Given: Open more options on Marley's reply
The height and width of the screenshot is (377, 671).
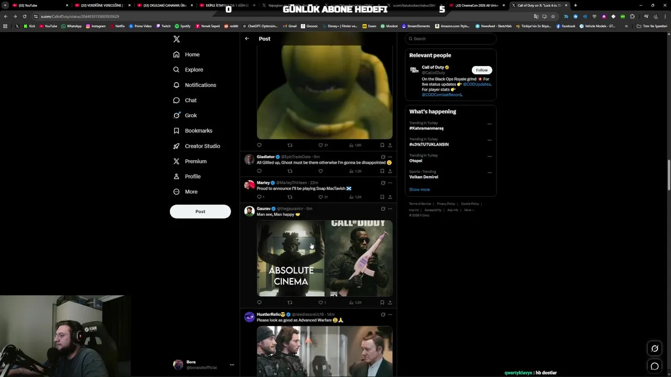Looking at the screenshot, I should 390,183.
